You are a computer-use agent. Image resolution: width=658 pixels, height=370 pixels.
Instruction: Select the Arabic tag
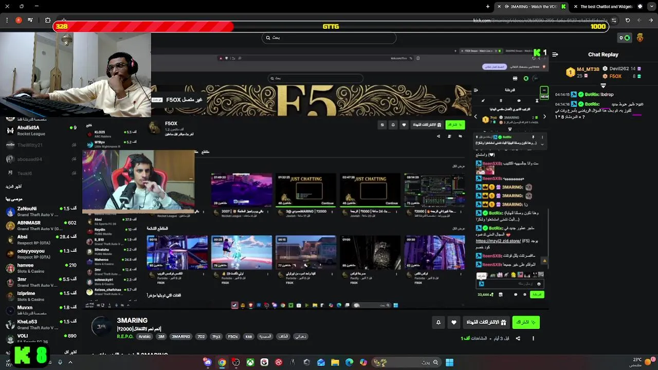[x=144, y=337]
